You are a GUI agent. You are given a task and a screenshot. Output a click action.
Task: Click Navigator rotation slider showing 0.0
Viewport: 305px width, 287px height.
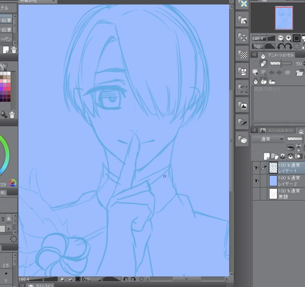coord(263,46)
